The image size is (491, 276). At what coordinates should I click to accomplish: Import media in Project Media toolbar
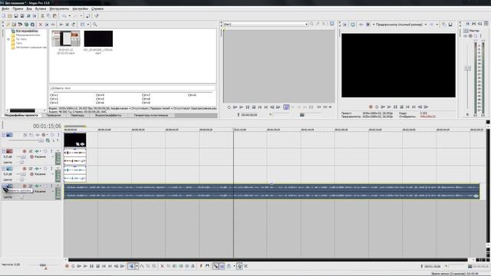coord(14,25)
